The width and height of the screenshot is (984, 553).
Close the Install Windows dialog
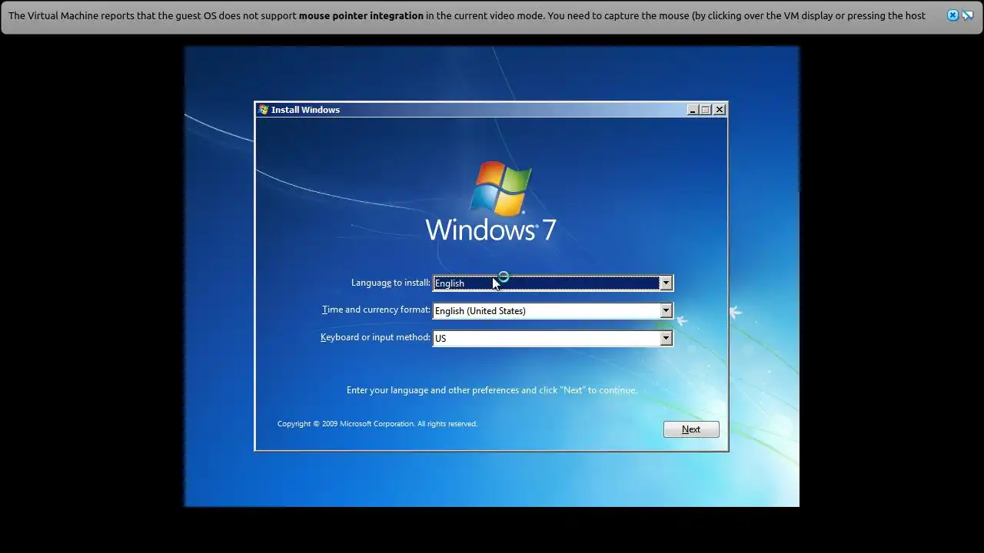click(x=720, y=110)
